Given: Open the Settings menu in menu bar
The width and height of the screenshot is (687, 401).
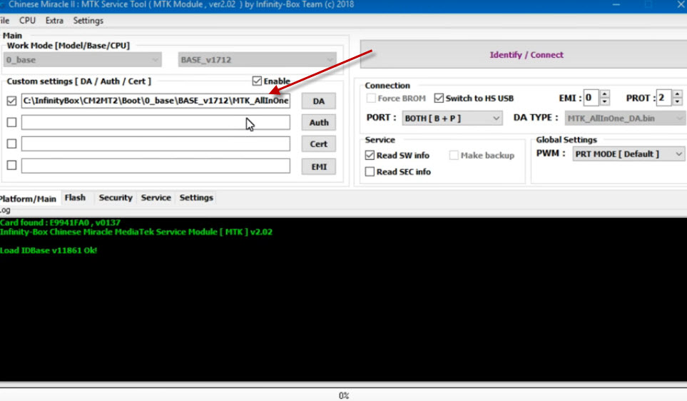Looking at the screenshot, I should coord(88,21).
